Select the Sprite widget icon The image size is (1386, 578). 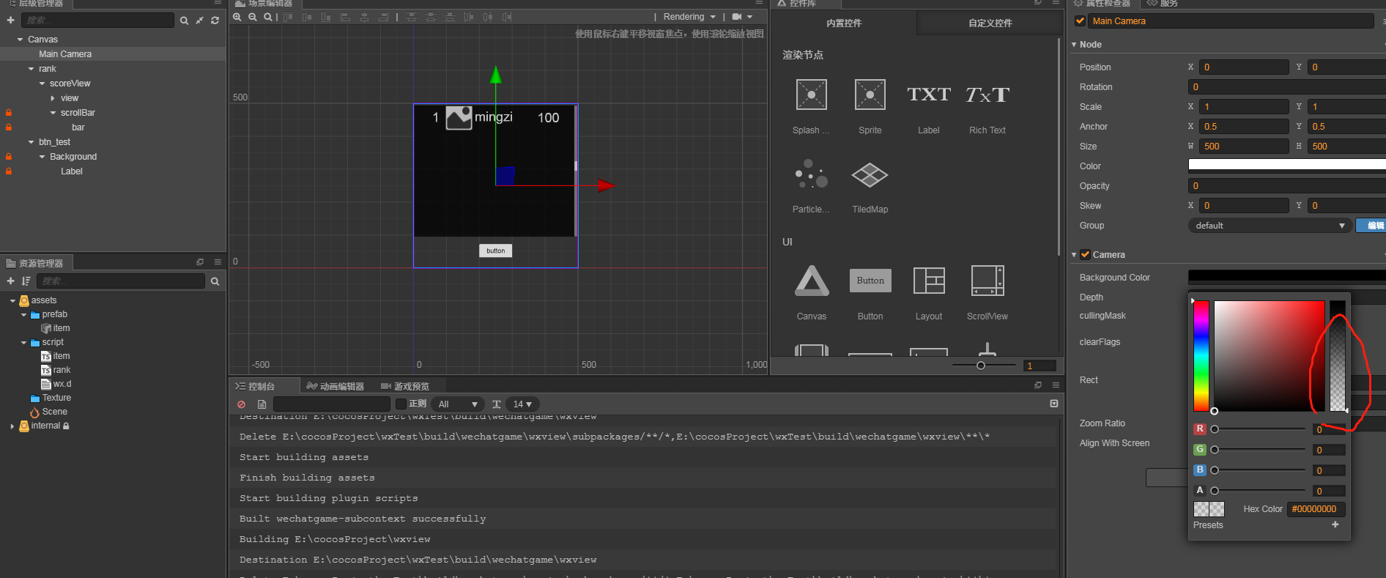click(x=870, y=95)
